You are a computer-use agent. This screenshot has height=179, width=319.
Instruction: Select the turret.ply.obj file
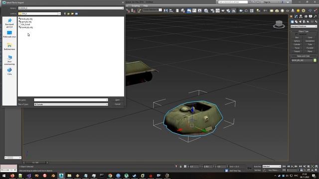(x=26, y=27)
